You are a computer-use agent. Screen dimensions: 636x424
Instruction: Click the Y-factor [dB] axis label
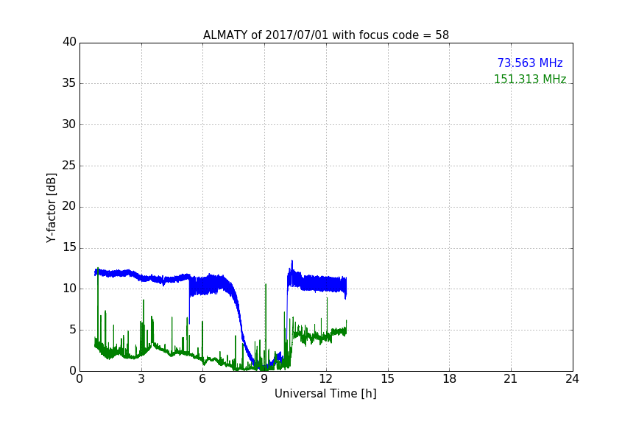[51, 208]
